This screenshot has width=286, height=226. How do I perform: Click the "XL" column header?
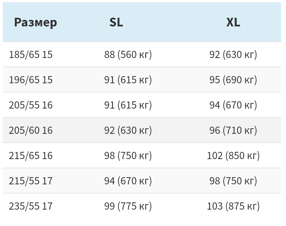point(233,22)
